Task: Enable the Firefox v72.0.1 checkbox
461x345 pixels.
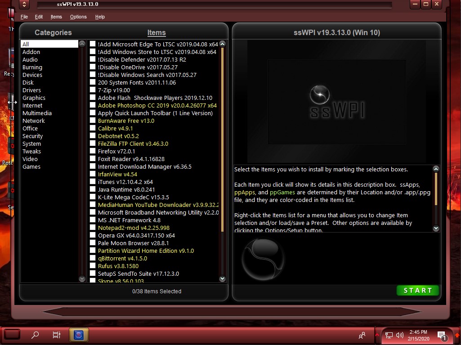Action: pos(93,151)
